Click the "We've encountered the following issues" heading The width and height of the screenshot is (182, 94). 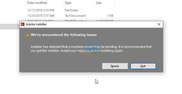pyautogui.click(x=64, y=35)
